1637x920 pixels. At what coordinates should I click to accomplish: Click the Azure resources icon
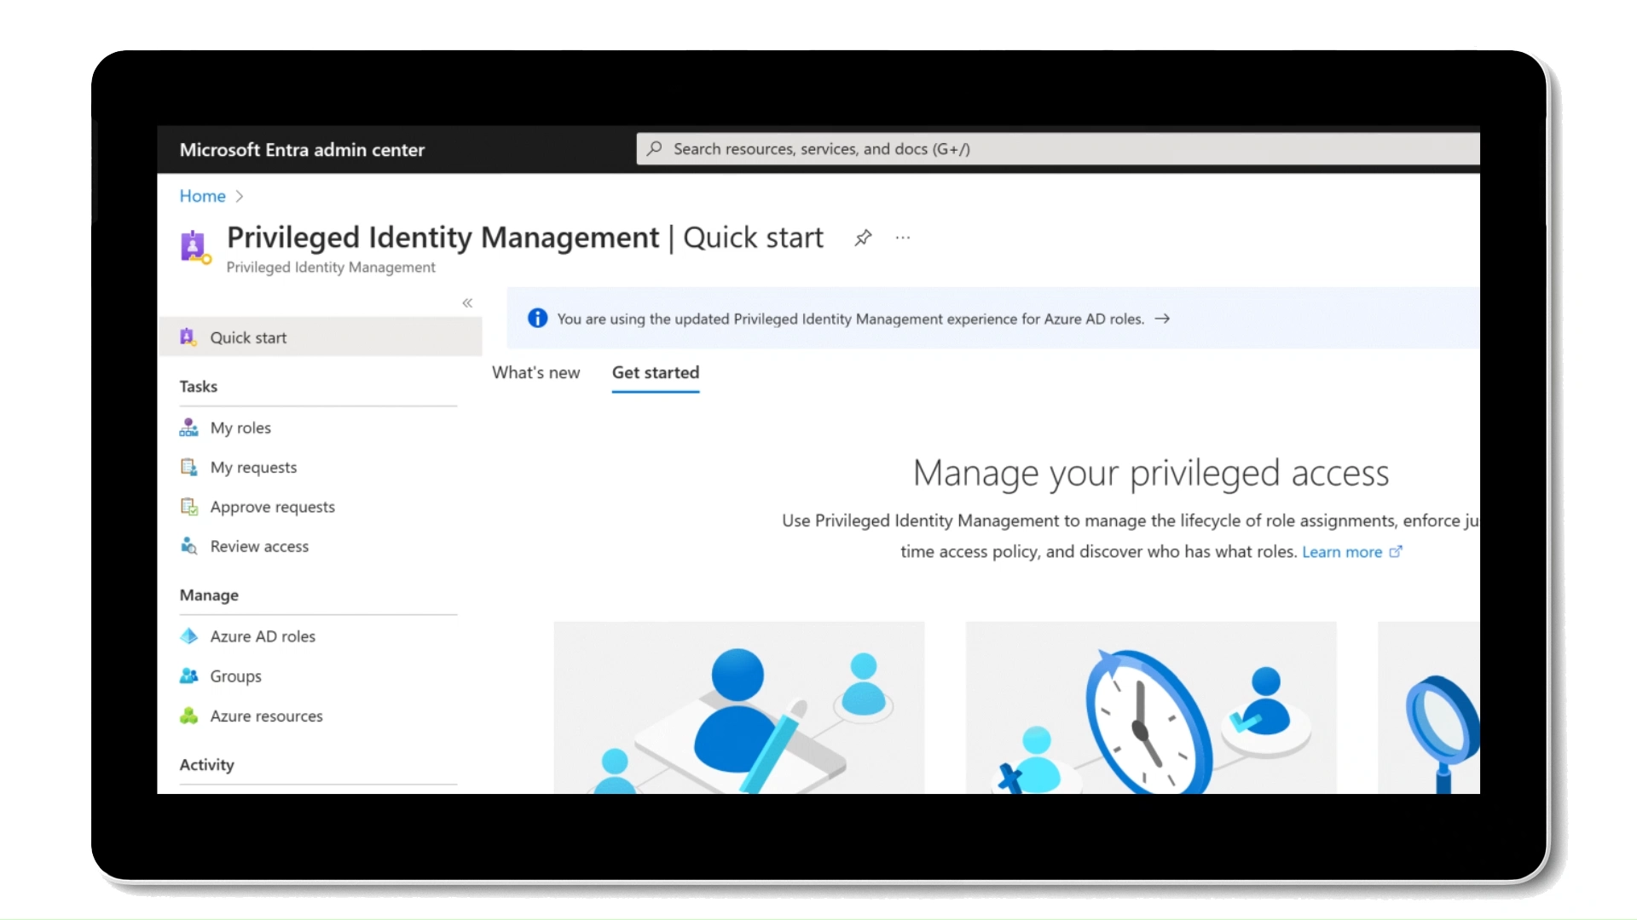click(188, 716)
